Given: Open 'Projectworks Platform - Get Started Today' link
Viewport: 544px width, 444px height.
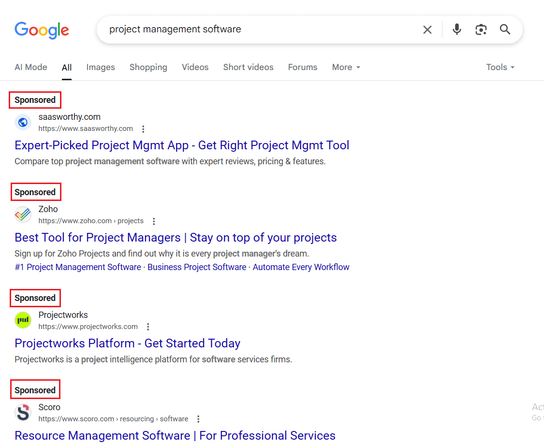Looking at the screenshot, I should tap(127, 343).
